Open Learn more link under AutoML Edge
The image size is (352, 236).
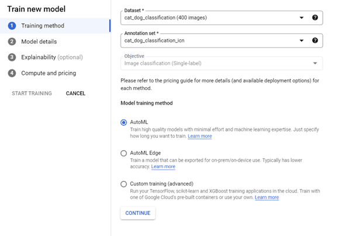pyautogui.click(x=163, y=166)
